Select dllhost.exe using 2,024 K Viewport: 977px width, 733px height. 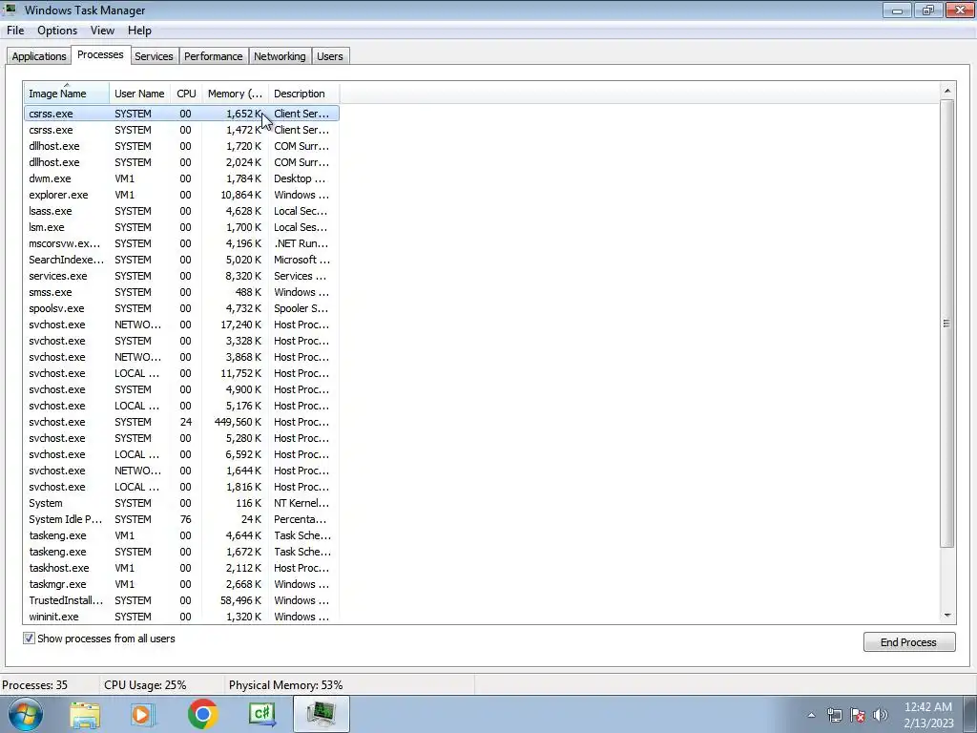coord(181,162)
